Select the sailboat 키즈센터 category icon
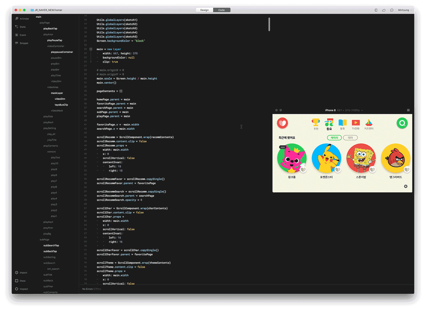Viewport: 426px width, 310px height. (369, 124)
